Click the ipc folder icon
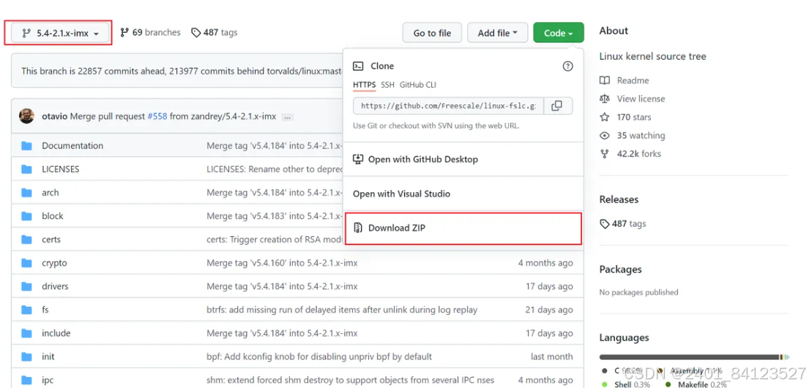Image resolution: width=809 pixels, height=388 pixels. (27, 380)
